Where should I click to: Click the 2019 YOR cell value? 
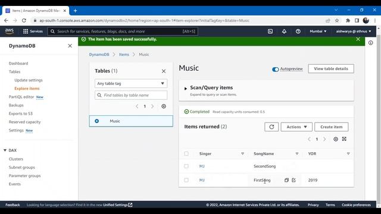(313, 180)
